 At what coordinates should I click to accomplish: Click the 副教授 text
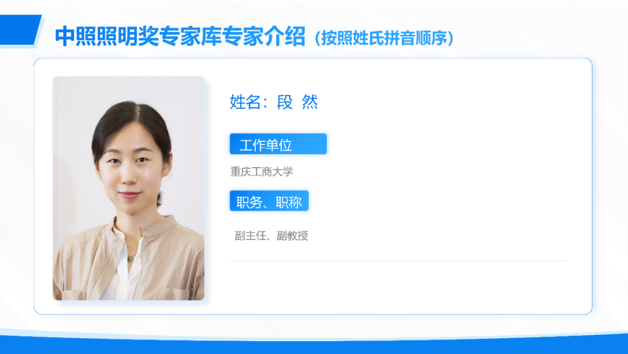[x=292, y=236]
